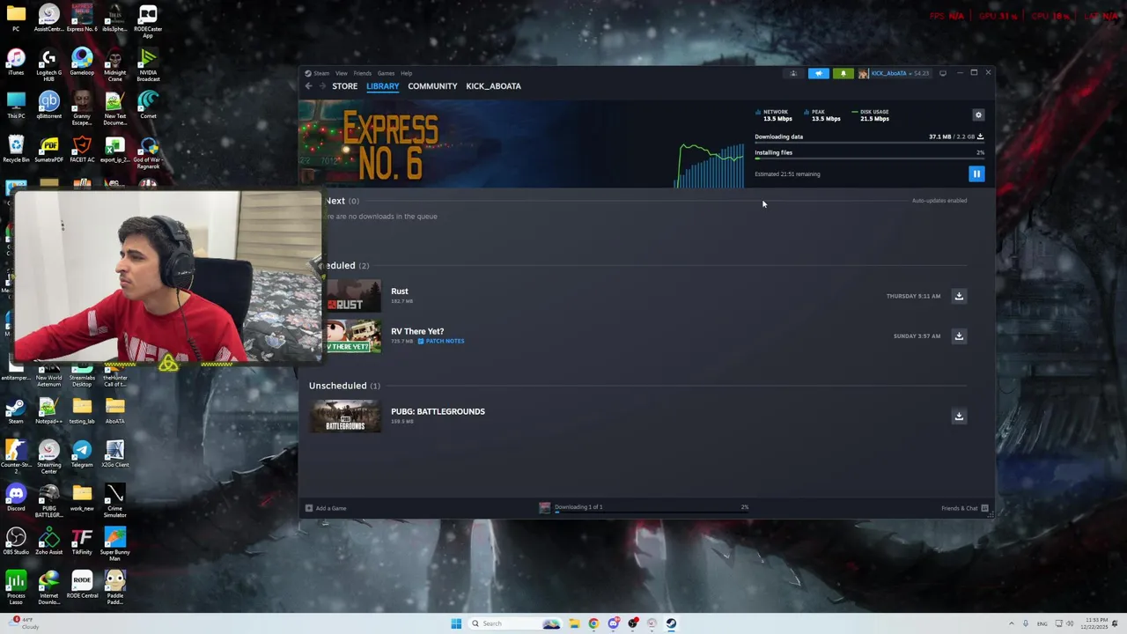Viewport: 1127px width, 634px height.
Task: Open Steam friends icon in title bar
Action: click(793, 73)
